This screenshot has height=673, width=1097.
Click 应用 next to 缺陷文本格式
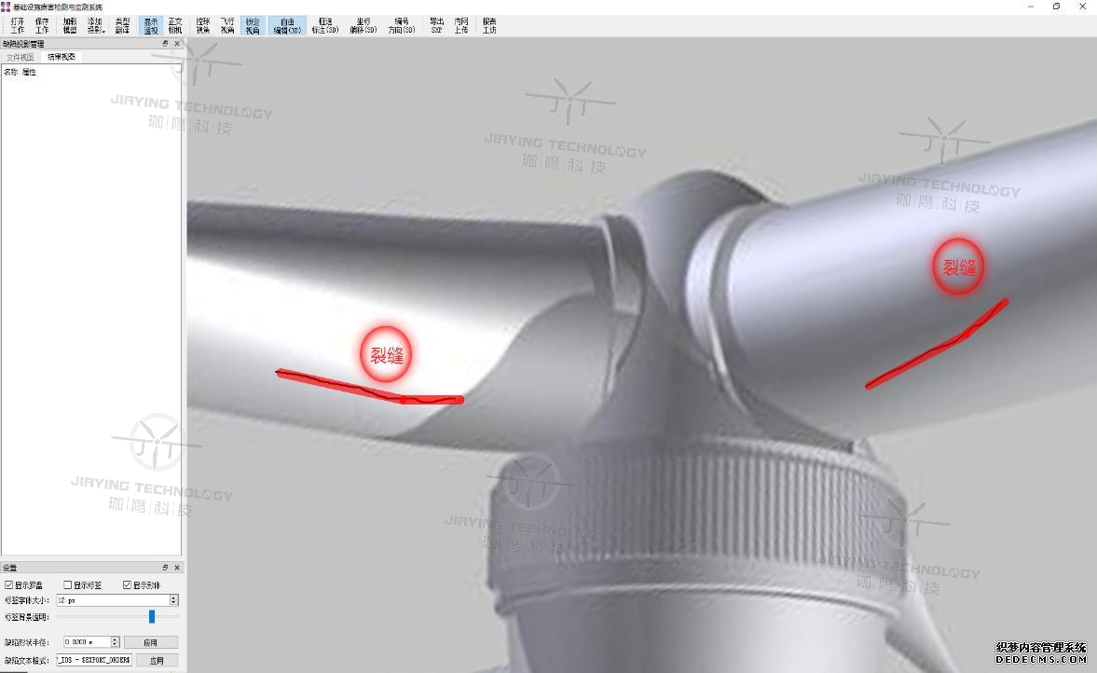pos(157,660)
